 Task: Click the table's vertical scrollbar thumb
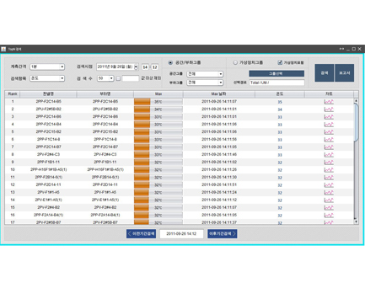356,123
